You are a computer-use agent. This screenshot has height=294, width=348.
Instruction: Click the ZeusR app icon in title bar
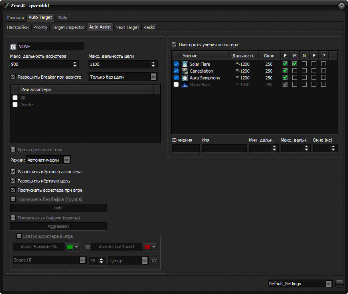[x=6, y=5]
